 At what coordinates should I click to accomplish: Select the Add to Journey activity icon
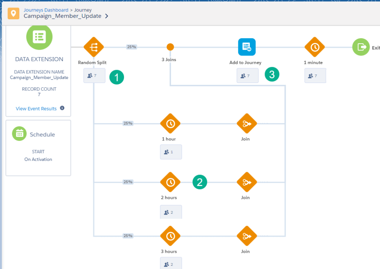coord(247,47)
